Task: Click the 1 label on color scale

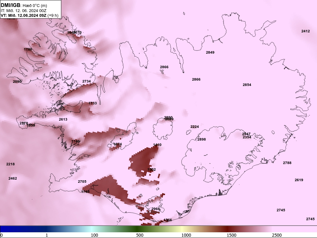Action: point(47,235)
